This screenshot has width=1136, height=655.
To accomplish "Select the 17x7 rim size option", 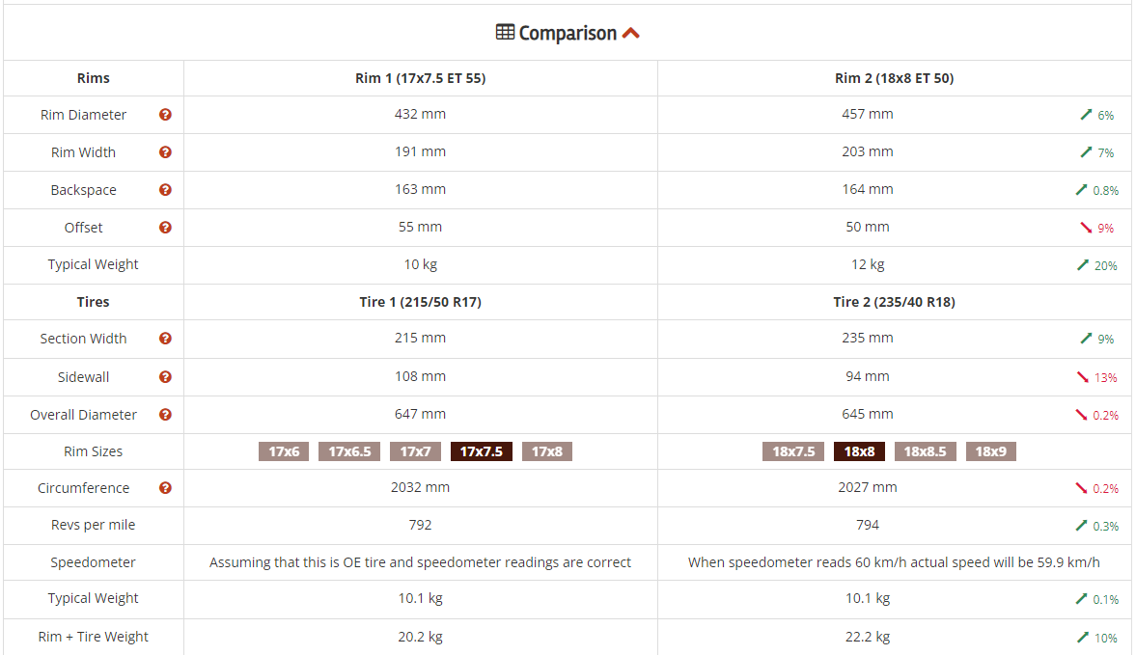I will tap(415, 451).
